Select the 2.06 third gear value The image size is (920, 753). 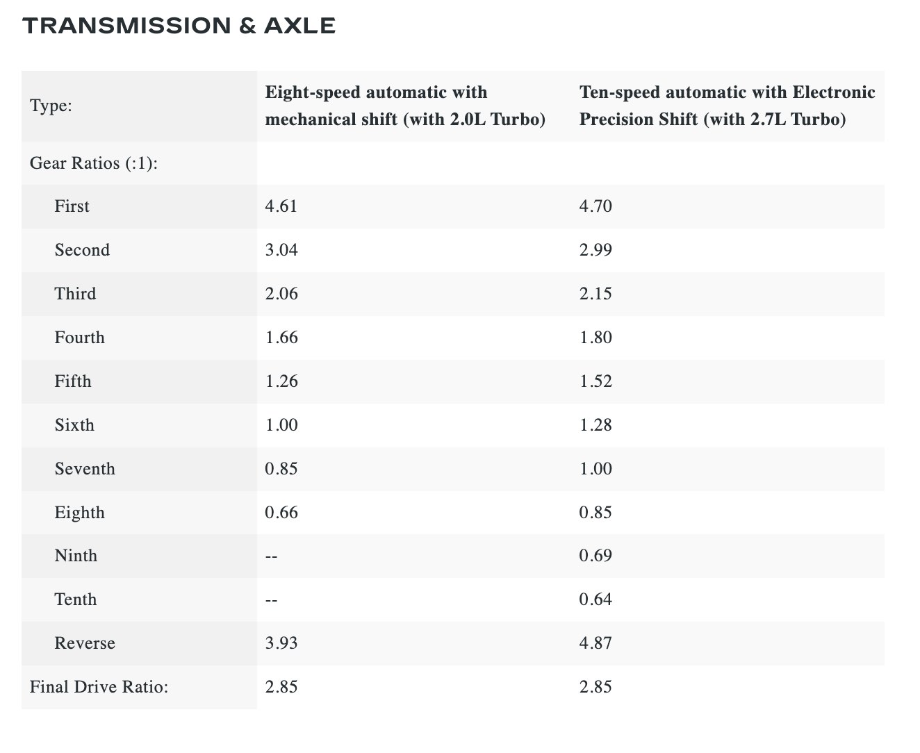click(281, 294)
